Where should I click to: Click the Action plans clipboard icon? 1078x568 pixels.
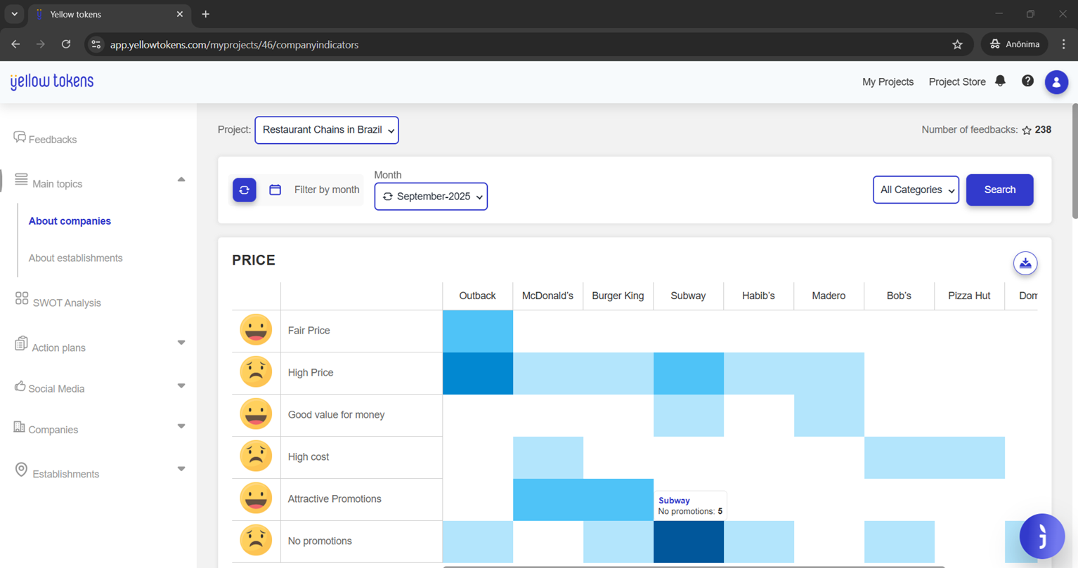click(x=21, y=344)
